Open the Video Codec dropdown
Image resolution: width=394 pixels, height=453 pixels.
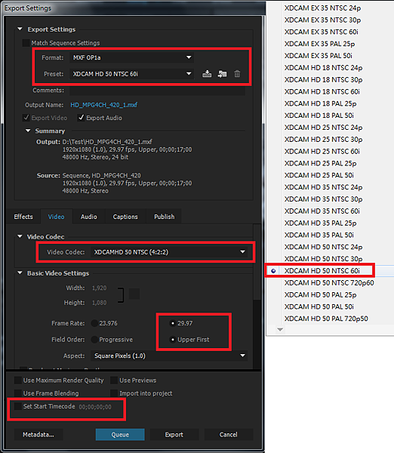(x=169, y=252)
